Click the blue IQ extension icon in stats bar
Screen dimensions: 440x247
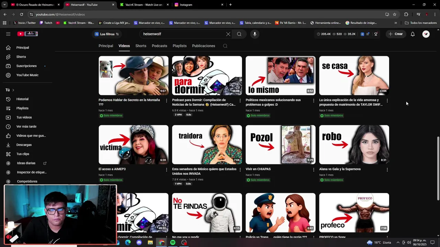pos(362,34)
